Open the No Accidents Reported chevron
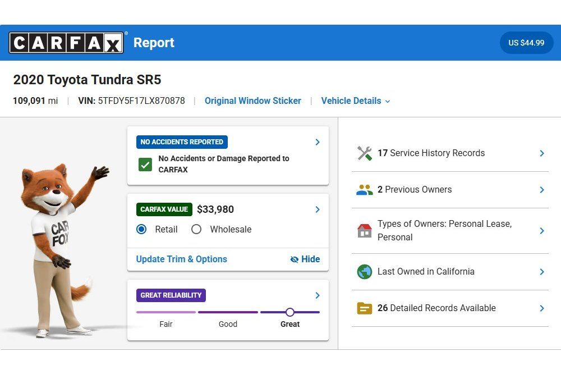The height and width of the screenshot is (374, 561). (318, 142)
